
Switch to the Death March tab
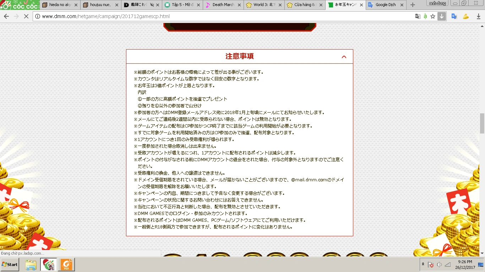pos(223,5)
